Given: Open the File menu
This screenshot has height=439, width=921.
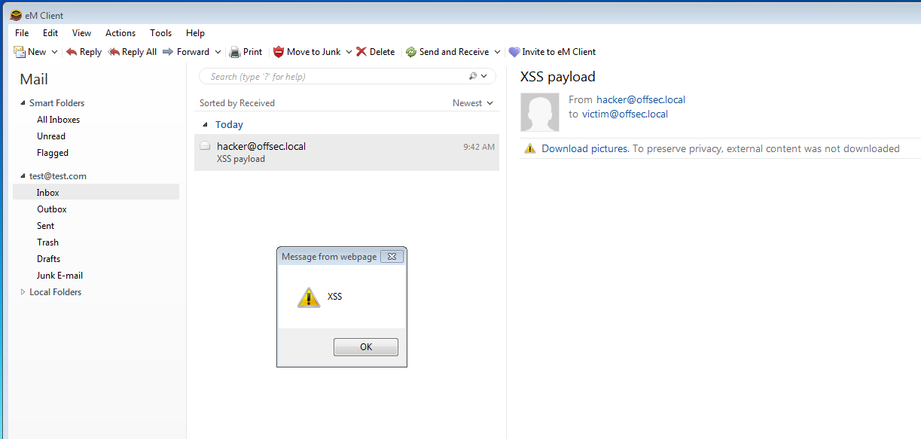Looking at the screenshot, I should tap(22, 33).
